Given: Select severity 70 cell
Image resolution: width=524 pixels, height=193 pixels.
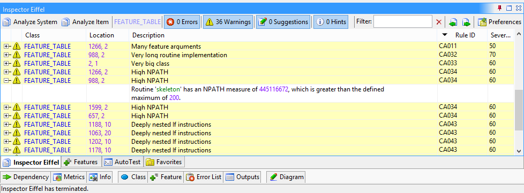Looking at the screenshot, I should click(x=492, y=55).
